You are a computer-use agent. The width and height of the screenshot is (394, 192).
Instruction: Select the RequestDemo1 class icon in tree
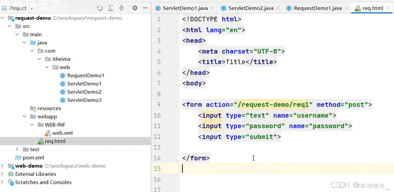pos(63,75)
